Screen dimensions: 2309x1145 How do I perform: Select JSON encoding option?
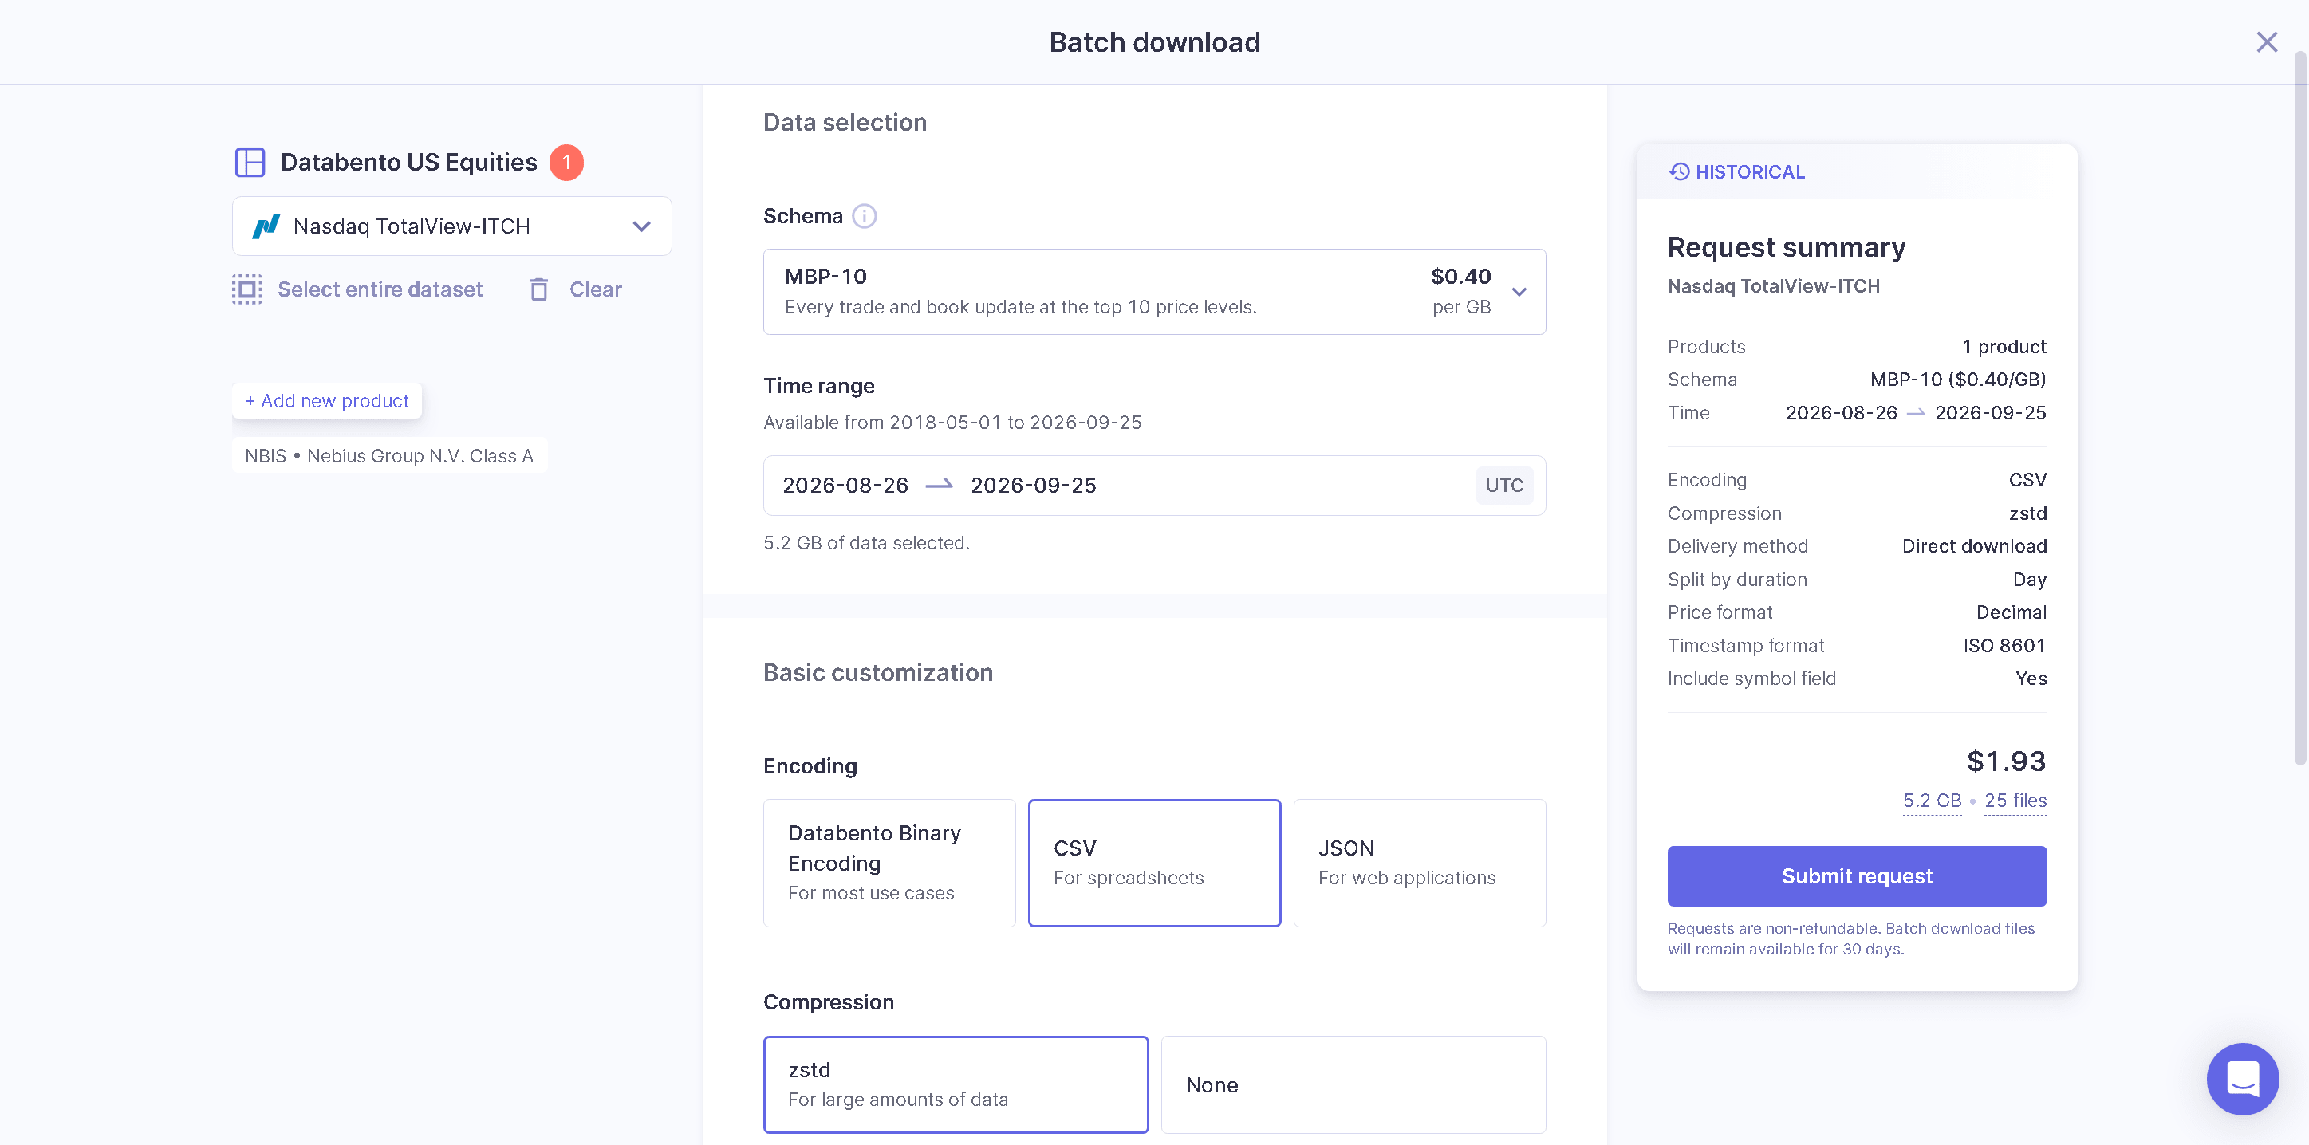click(1419, 863)
